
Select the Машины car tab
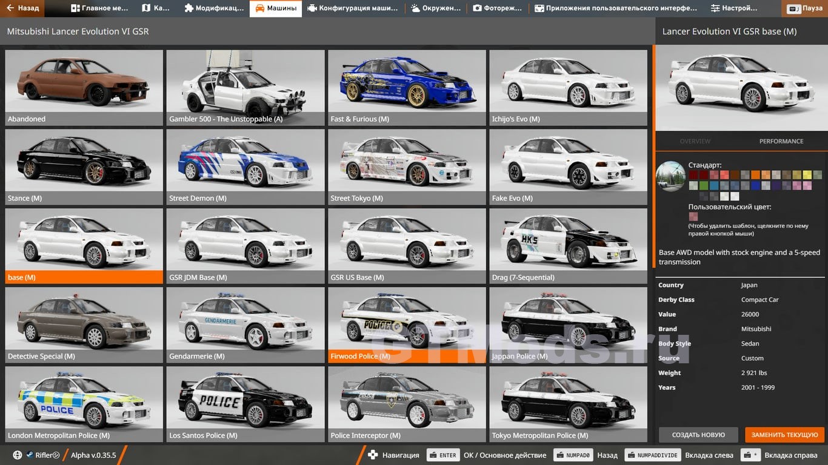pos(276,8)
